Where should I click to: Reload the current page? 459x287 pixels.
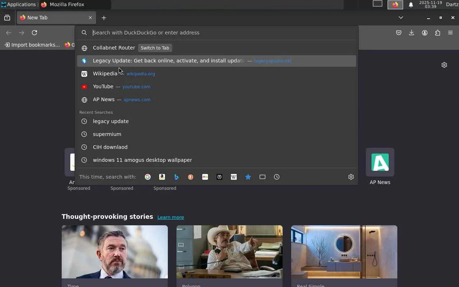pyautogui.click(x=34, y=33)
